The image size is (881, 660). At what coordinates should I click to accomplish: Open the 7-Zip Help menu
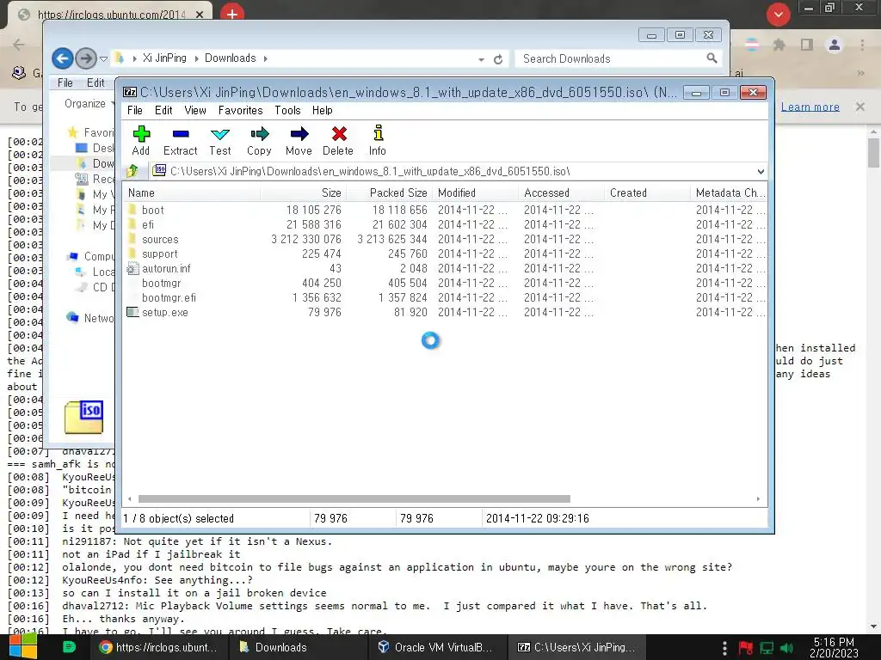coord(323,111)
